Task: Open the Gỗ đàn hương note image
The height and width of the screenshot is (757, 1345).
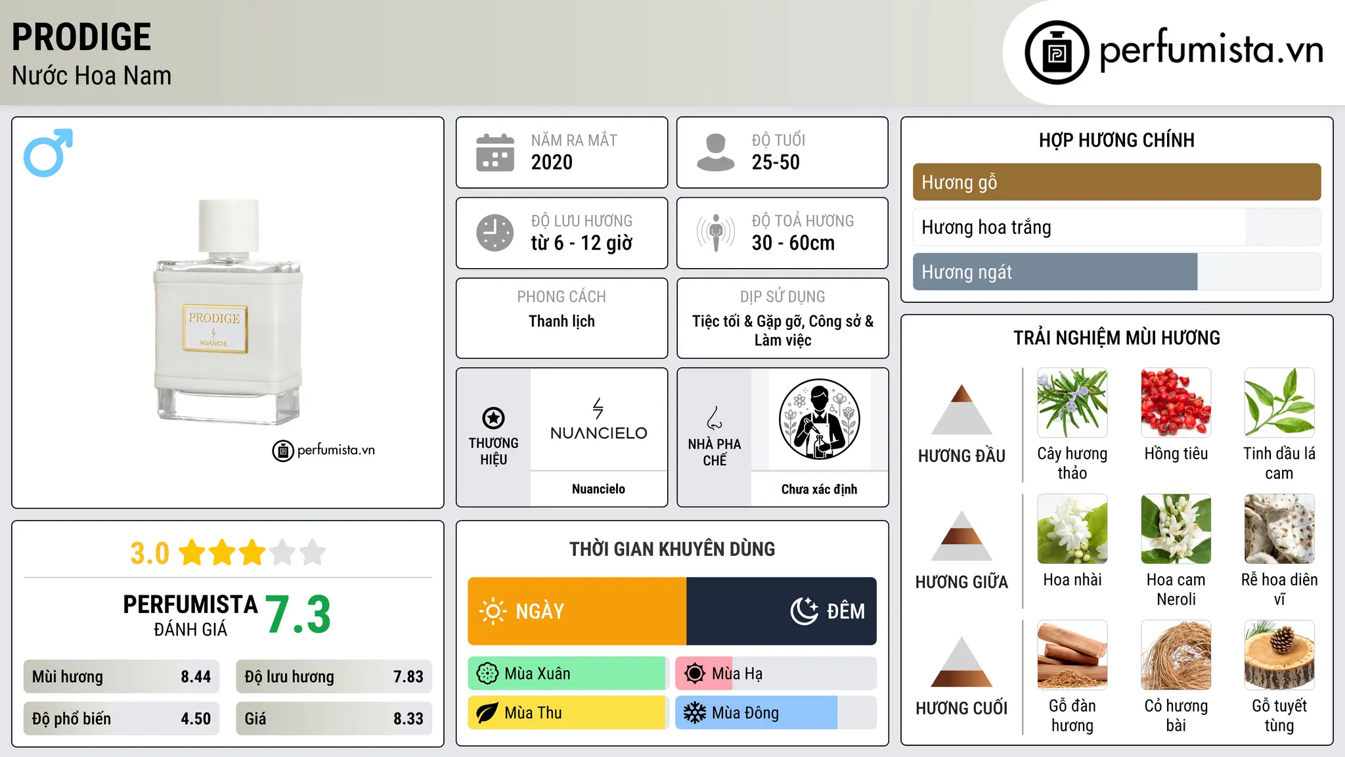Action: pyautogui.click(x=1072, y=655)
